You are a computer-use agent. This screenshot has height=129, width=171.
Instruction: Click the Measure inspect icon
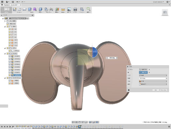click(x=63, y=9)
